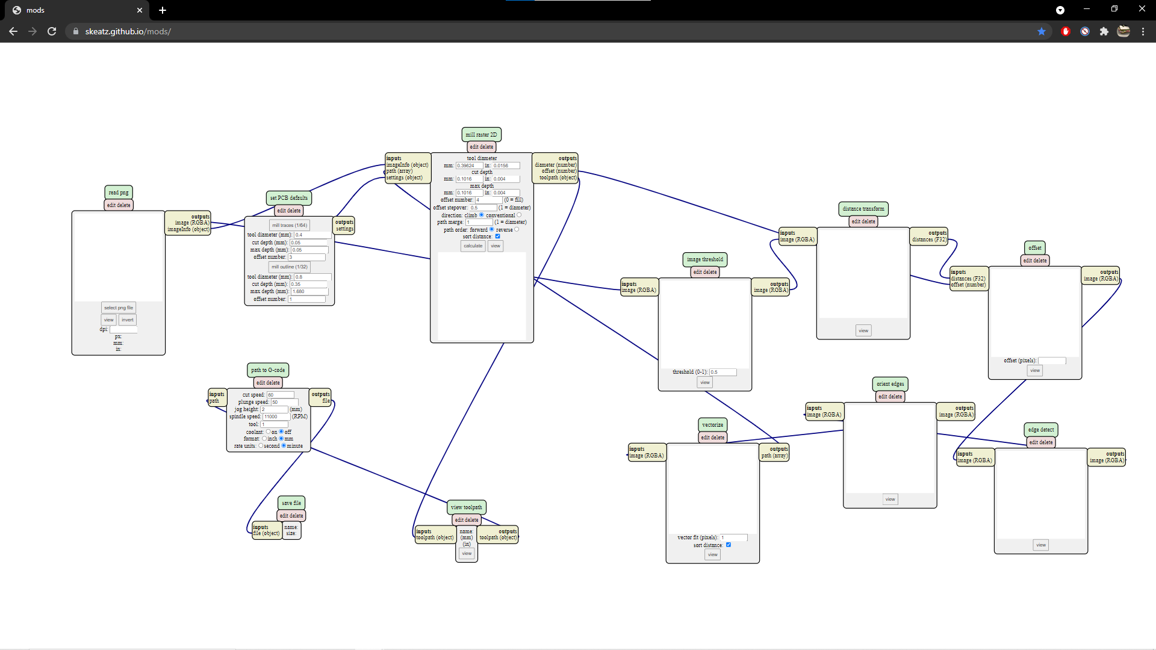
Task: Click calculate in mill raster 2D
Action: point(473,246)
